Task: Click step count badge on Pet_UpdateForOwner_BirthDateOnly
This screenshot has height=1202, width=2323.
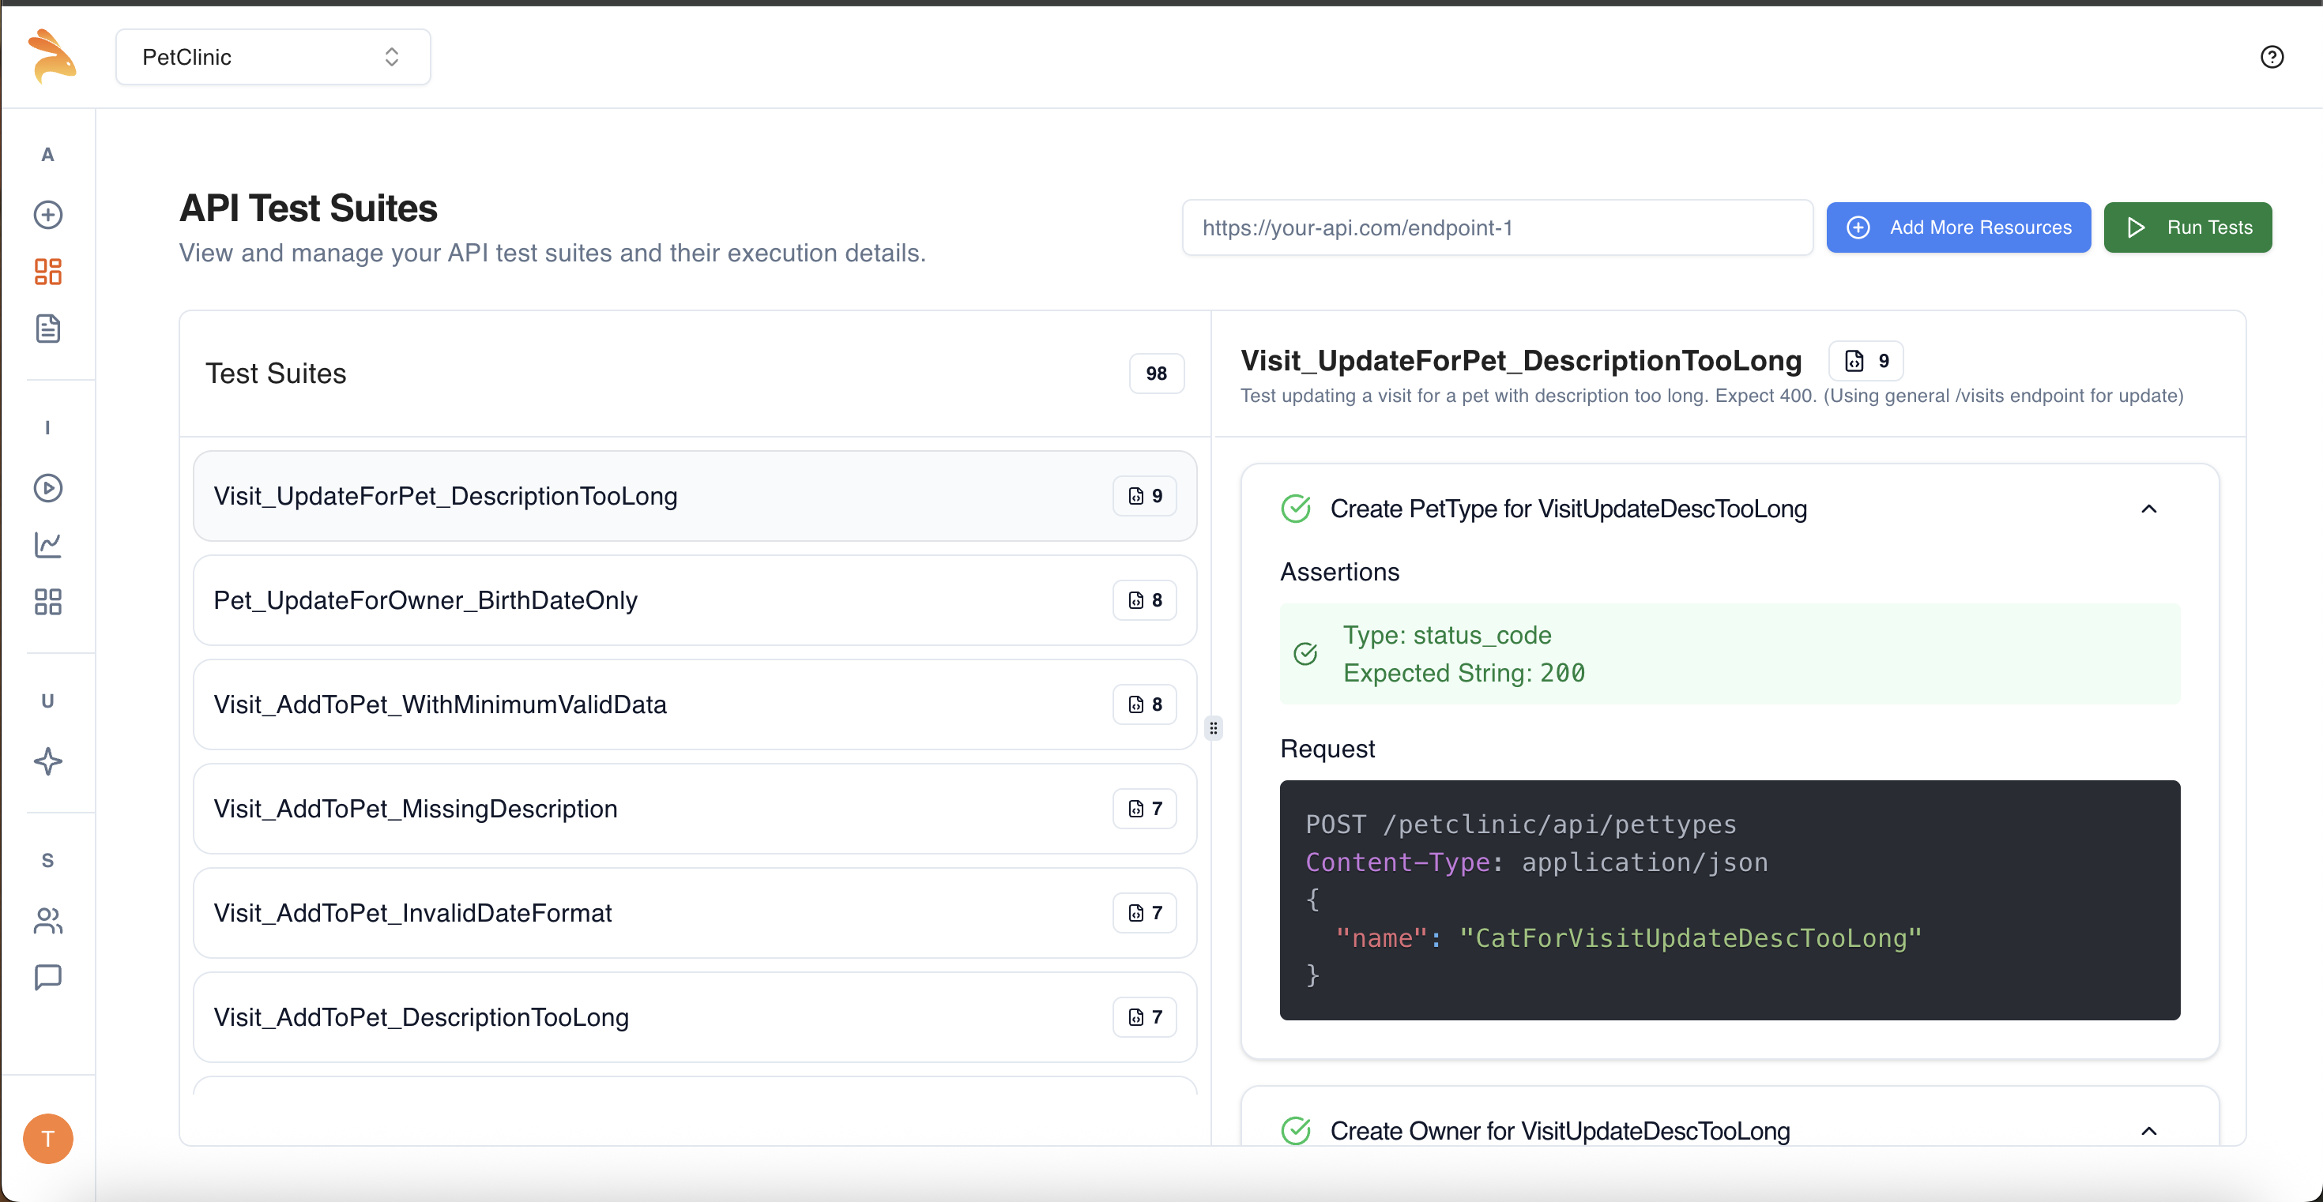Action: (x=1144, y=600)
